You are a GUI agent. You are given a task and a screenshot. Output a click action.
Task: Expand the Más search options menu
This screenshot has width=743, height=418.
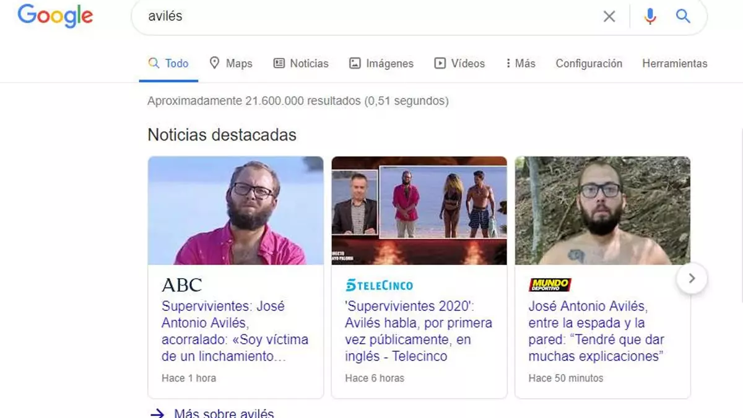pyautogui.click(x=520, y=63)
